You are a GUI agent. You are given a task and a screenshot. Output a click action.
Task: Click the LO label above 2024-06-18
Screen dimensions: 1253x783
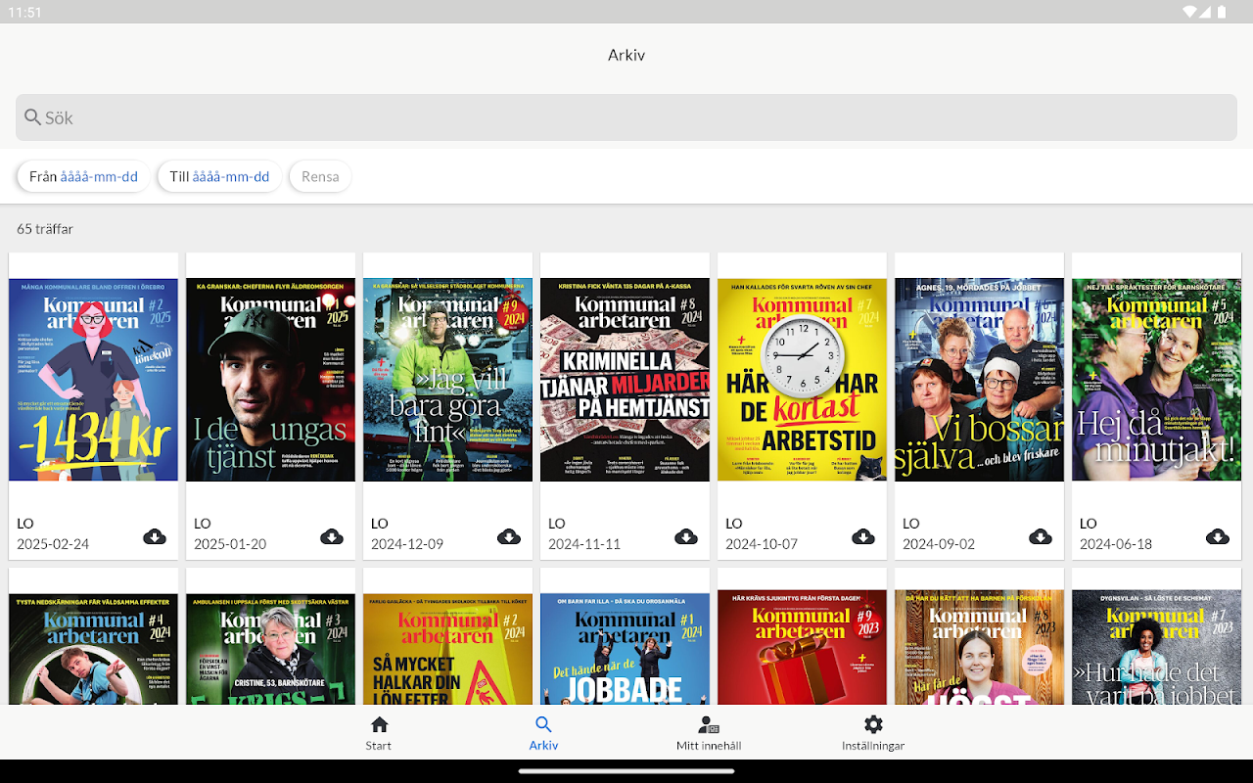pyautogui.click(x=1089, y=524)
